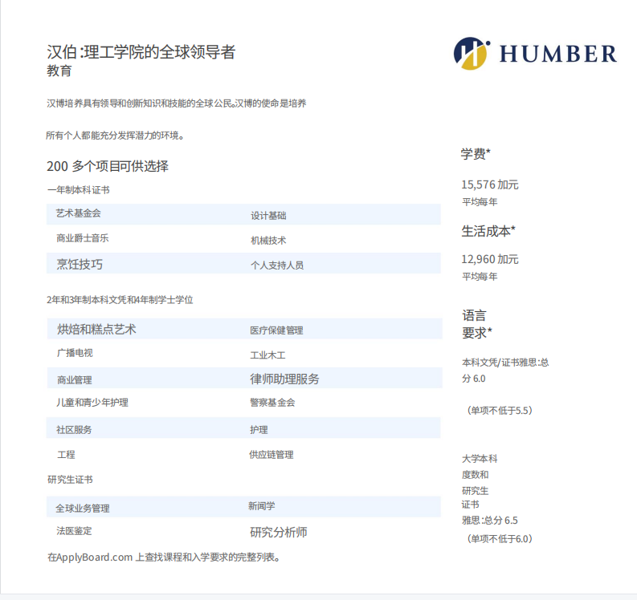Click the 教育 subtitle
Screen dimensions: 637x600
tap(59, 71)
